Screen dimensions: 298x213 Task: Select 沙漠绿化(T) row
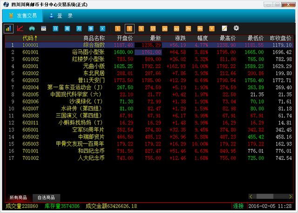click(149, 101)
